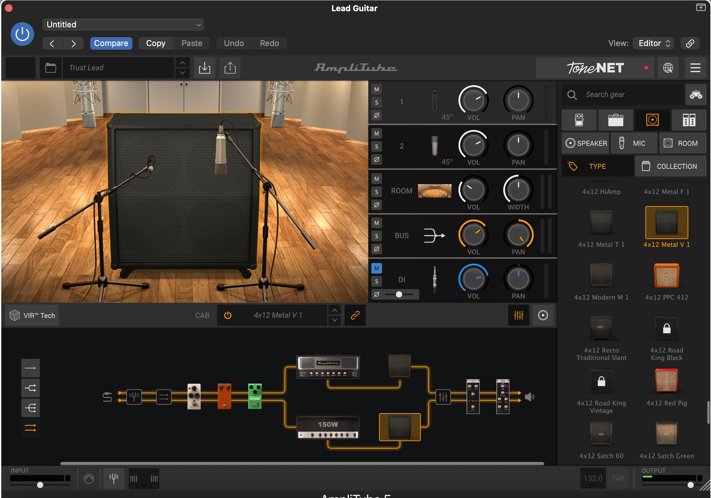Go to previous preset arrow
This screenshot has height=498, width=711.
pos(52,44)
